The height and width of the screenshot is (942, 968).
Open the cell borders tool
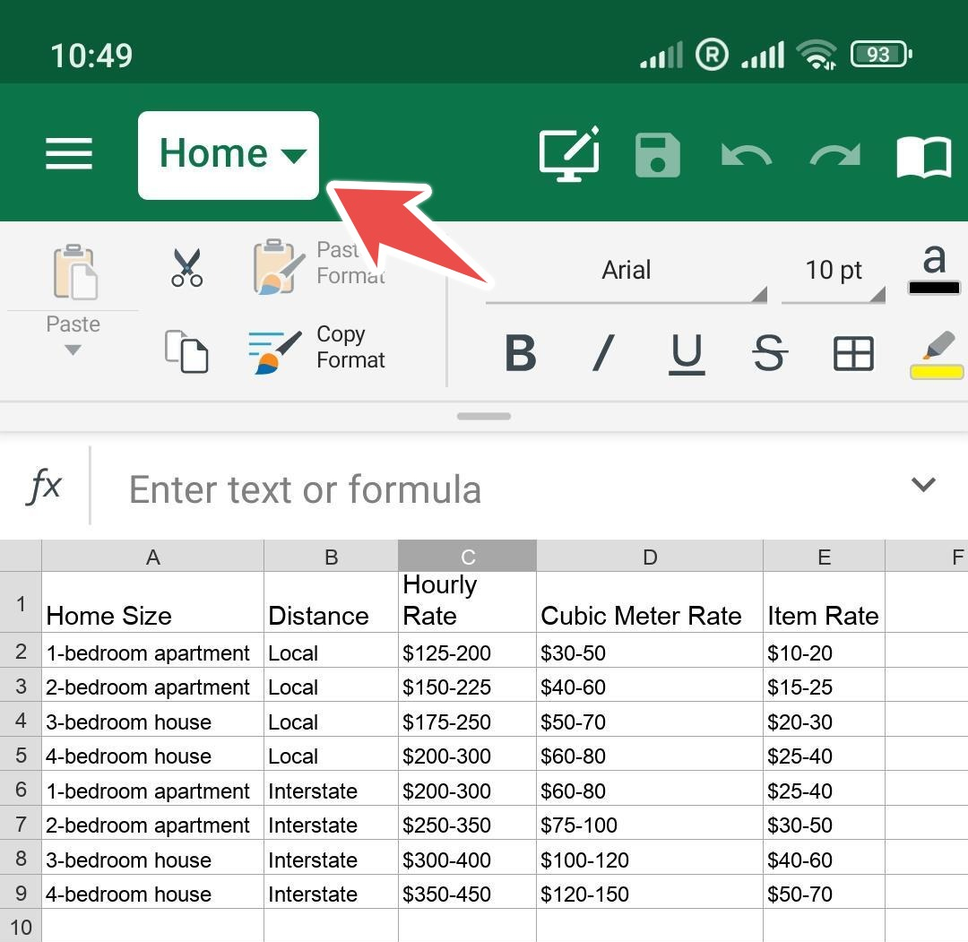853,353
